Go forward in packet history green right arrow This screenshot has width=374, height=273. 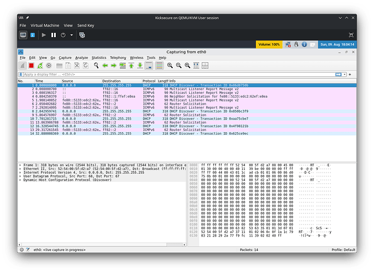coord(114,66)
